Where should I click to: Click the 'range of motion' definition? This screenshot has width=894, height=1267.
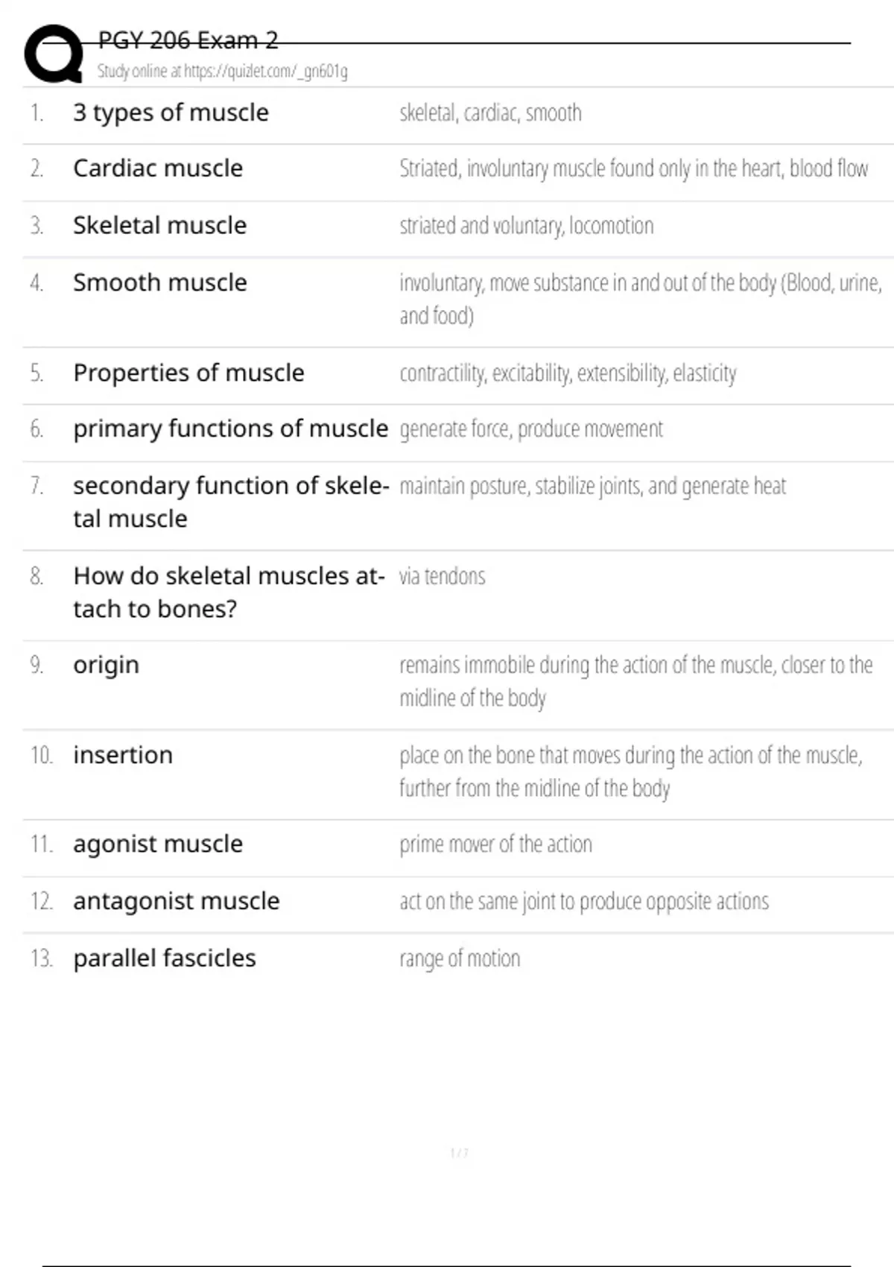pyautogui.click(x=460, y=958)
